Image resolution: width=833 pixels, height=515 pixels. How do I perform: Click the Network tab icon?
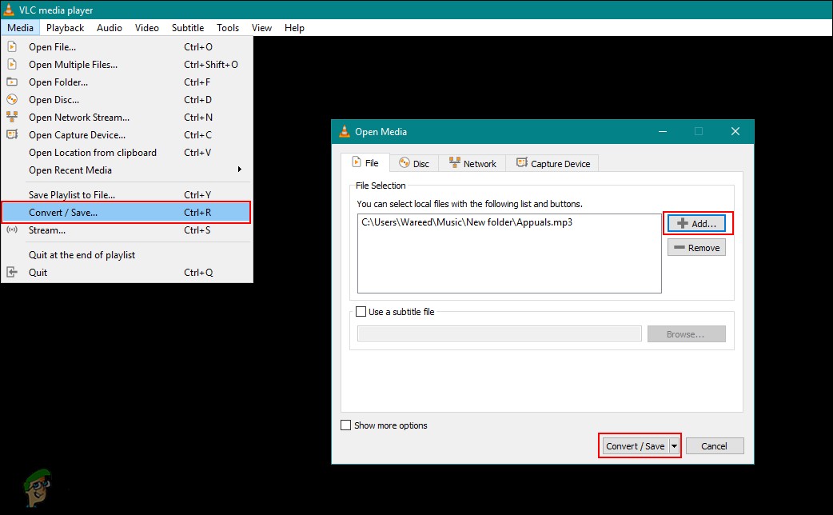[454, 162]
